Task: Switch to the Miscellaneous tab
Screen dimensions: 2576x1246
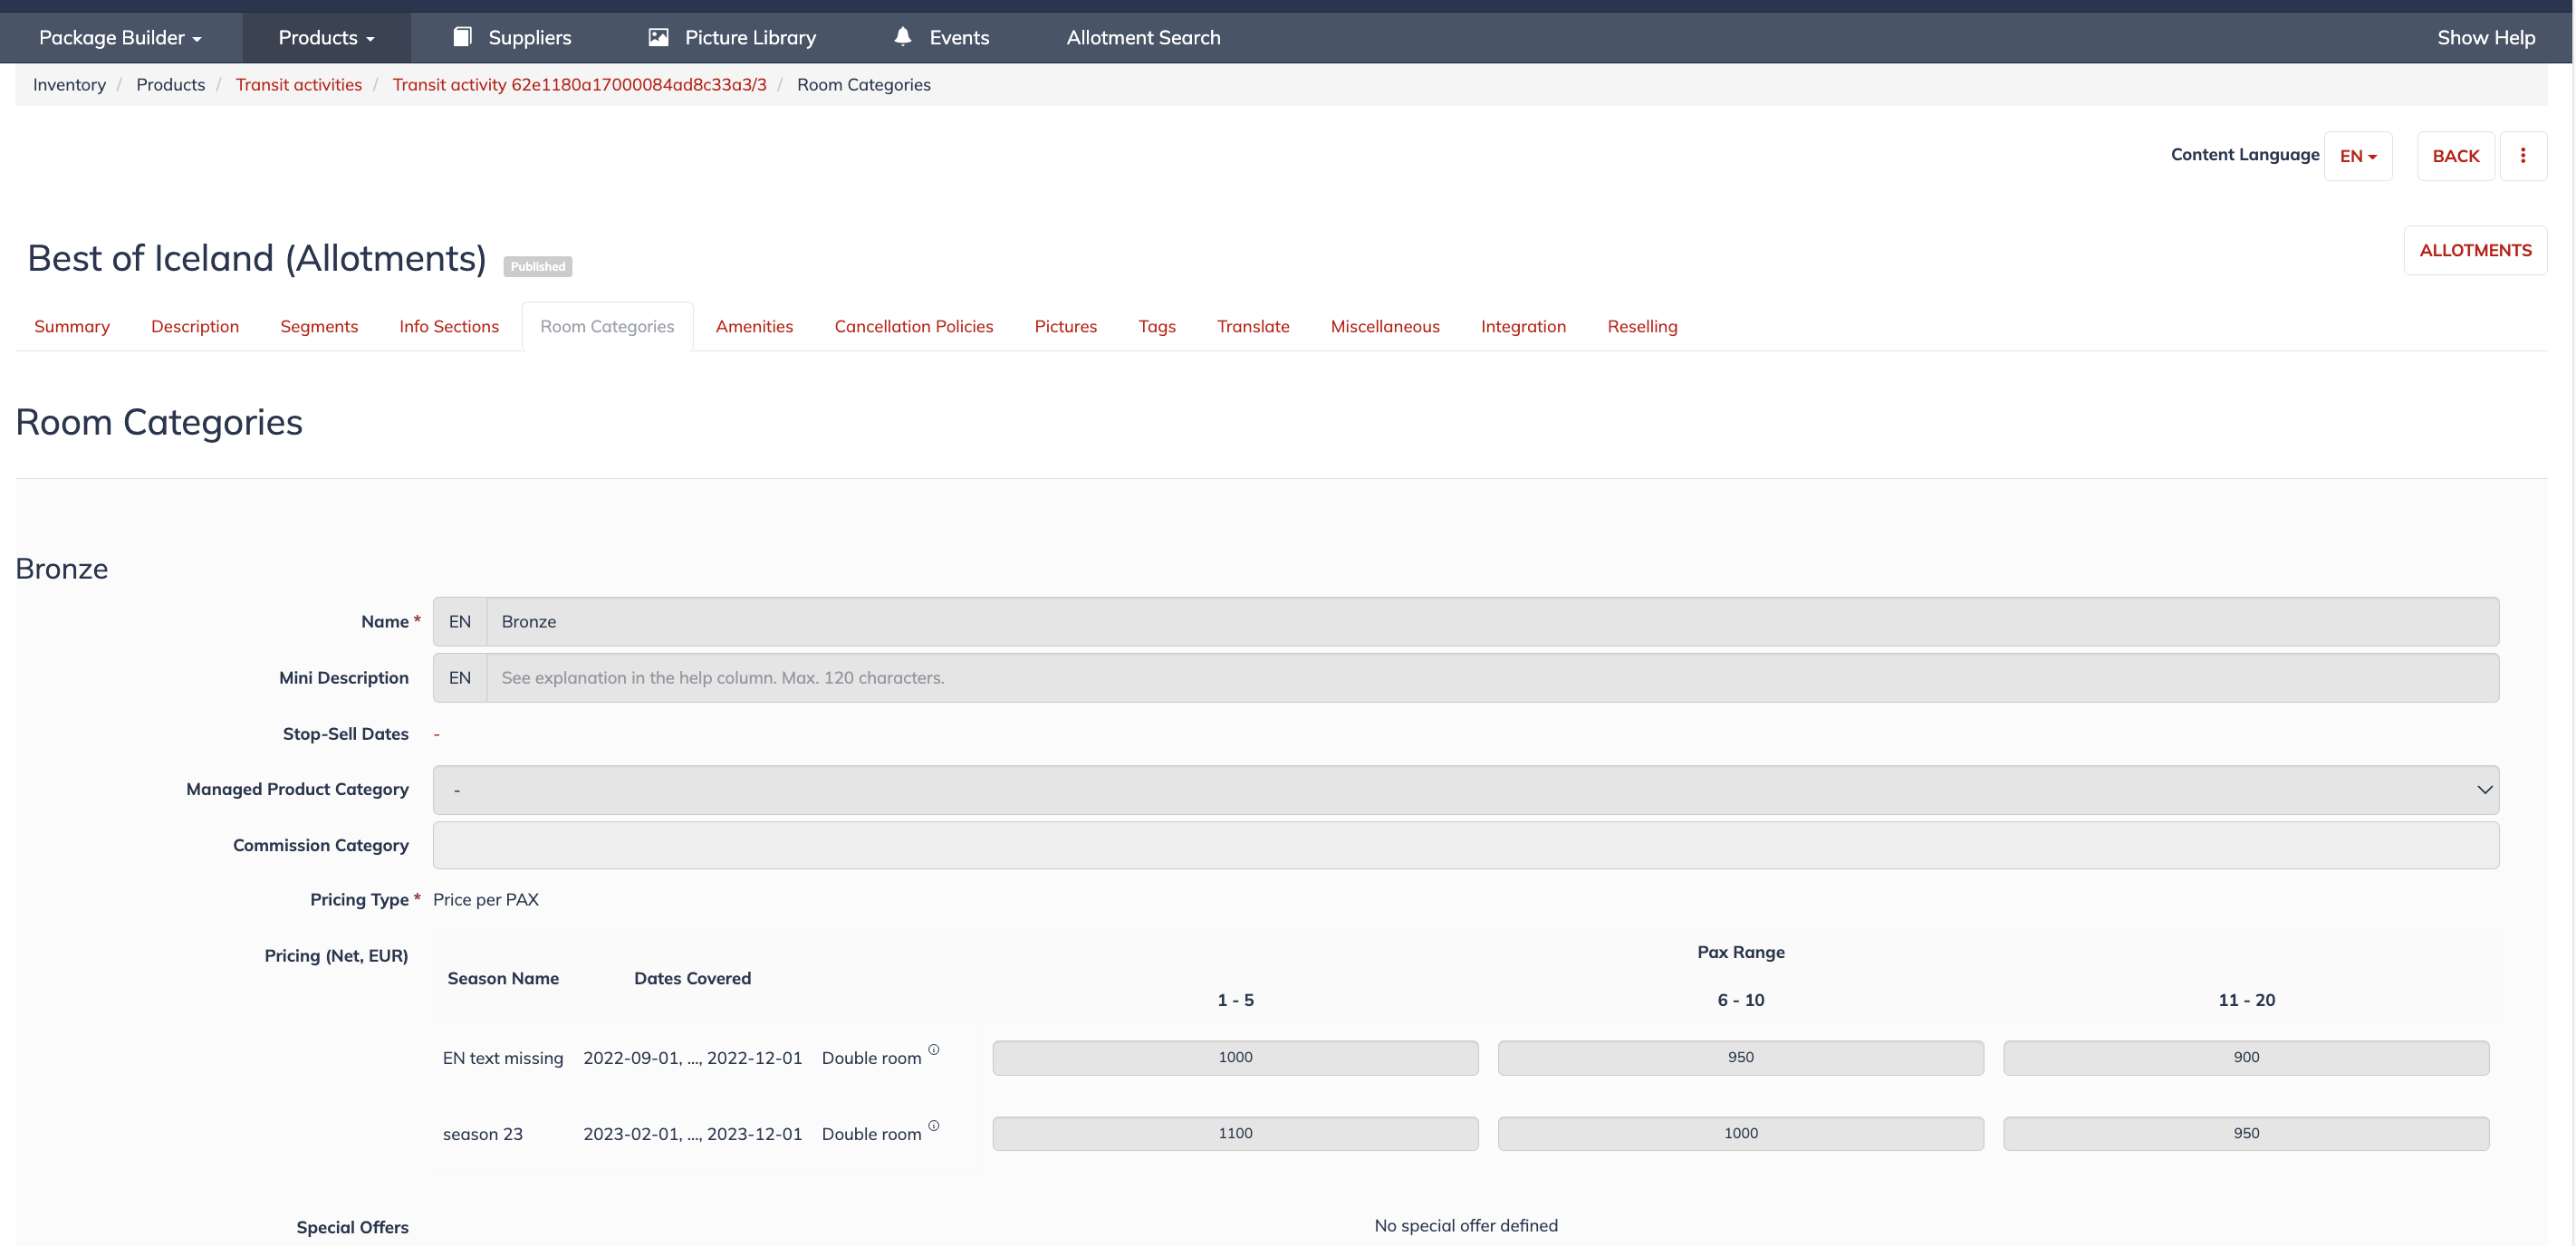Action: (1385, 326)
